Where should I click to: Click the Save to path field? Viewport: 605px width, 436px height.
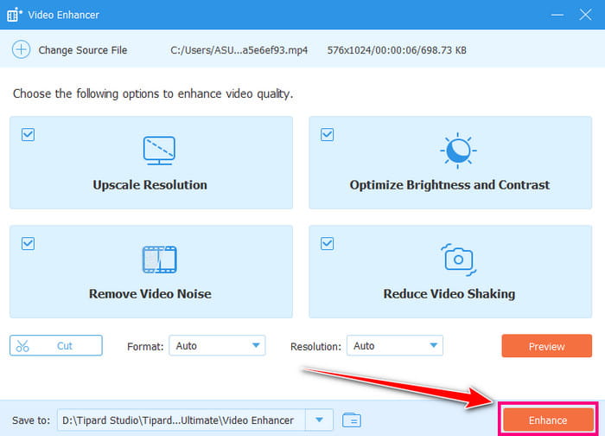181,420
